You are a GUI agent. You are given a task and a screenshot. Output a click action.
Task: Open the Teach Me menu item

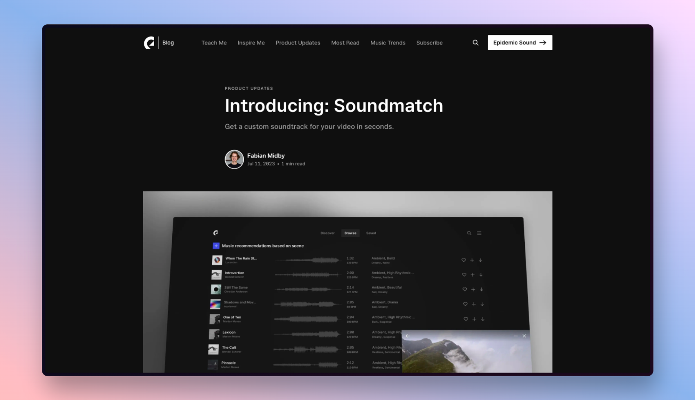click(214, 43)
